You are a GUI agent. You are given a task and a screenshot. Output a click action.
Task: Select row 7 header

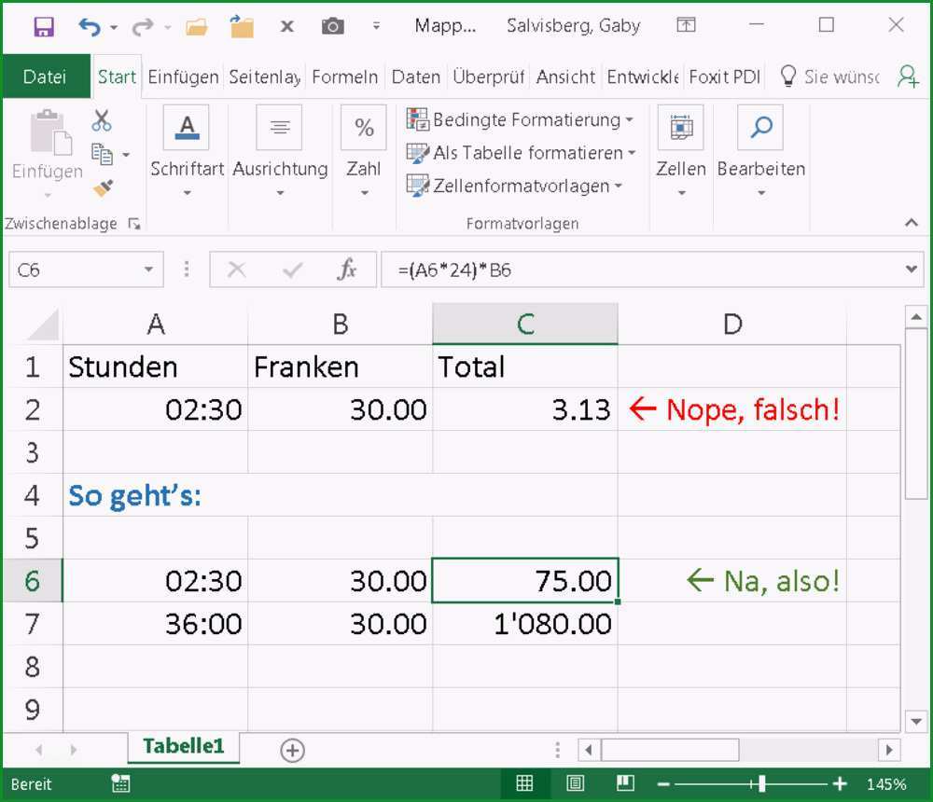(x=32, y=624)
